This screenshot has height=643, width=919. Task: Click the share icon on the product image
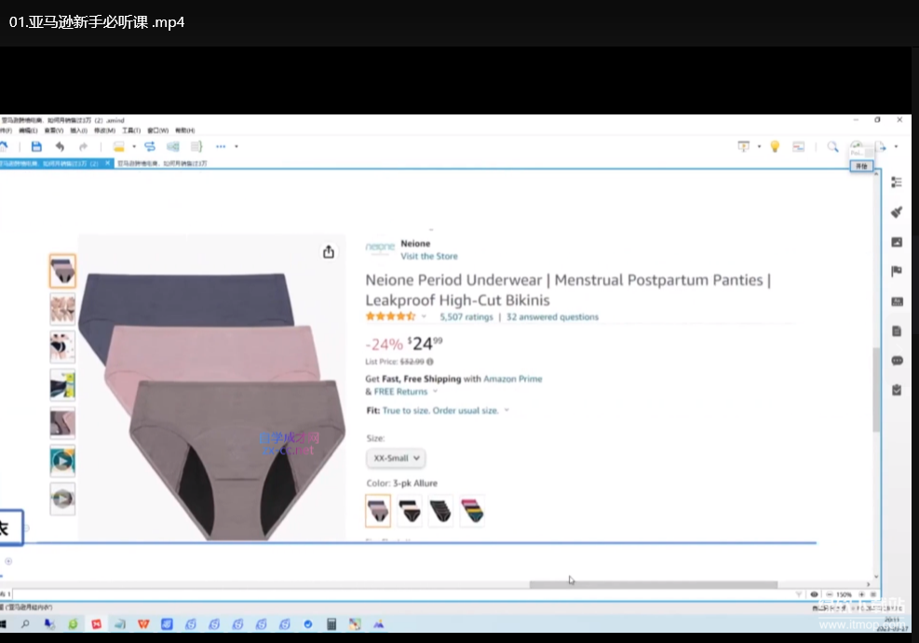[329, 251]
